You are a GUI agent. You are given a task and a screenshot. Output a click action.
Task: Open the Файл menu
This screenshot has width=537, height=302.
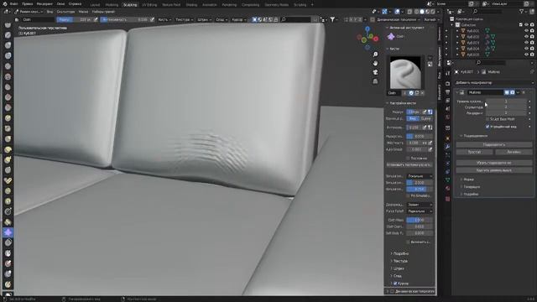(13, 4)
